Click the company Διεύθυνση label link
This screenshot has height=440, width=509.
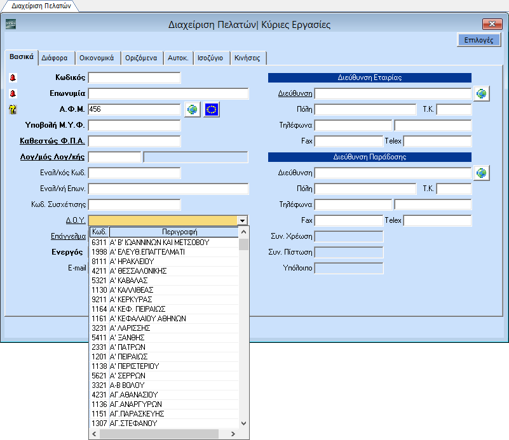pos(295,93)
